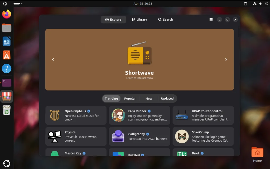Viewport: 270px width, 169px height.
Task: Open the SokoGrump cat icon
Action: 182,137
